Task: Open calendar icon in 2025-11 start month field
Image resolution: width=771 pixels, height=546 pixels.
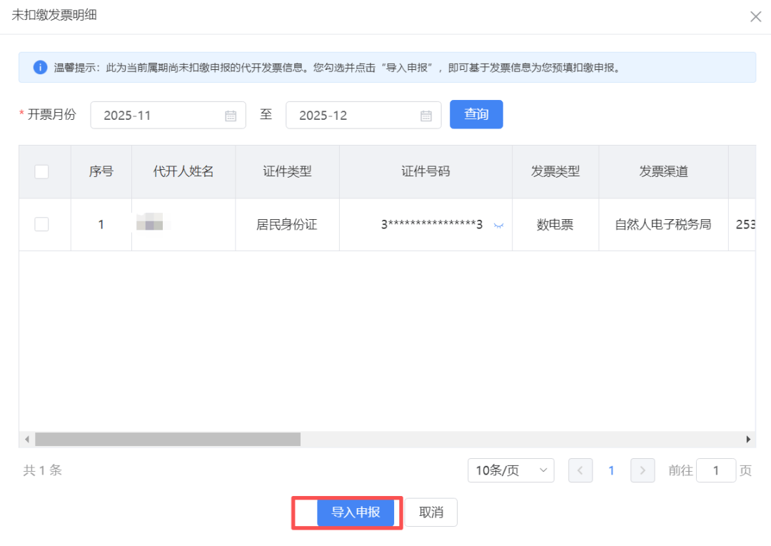Action: (x=231, y=116)
